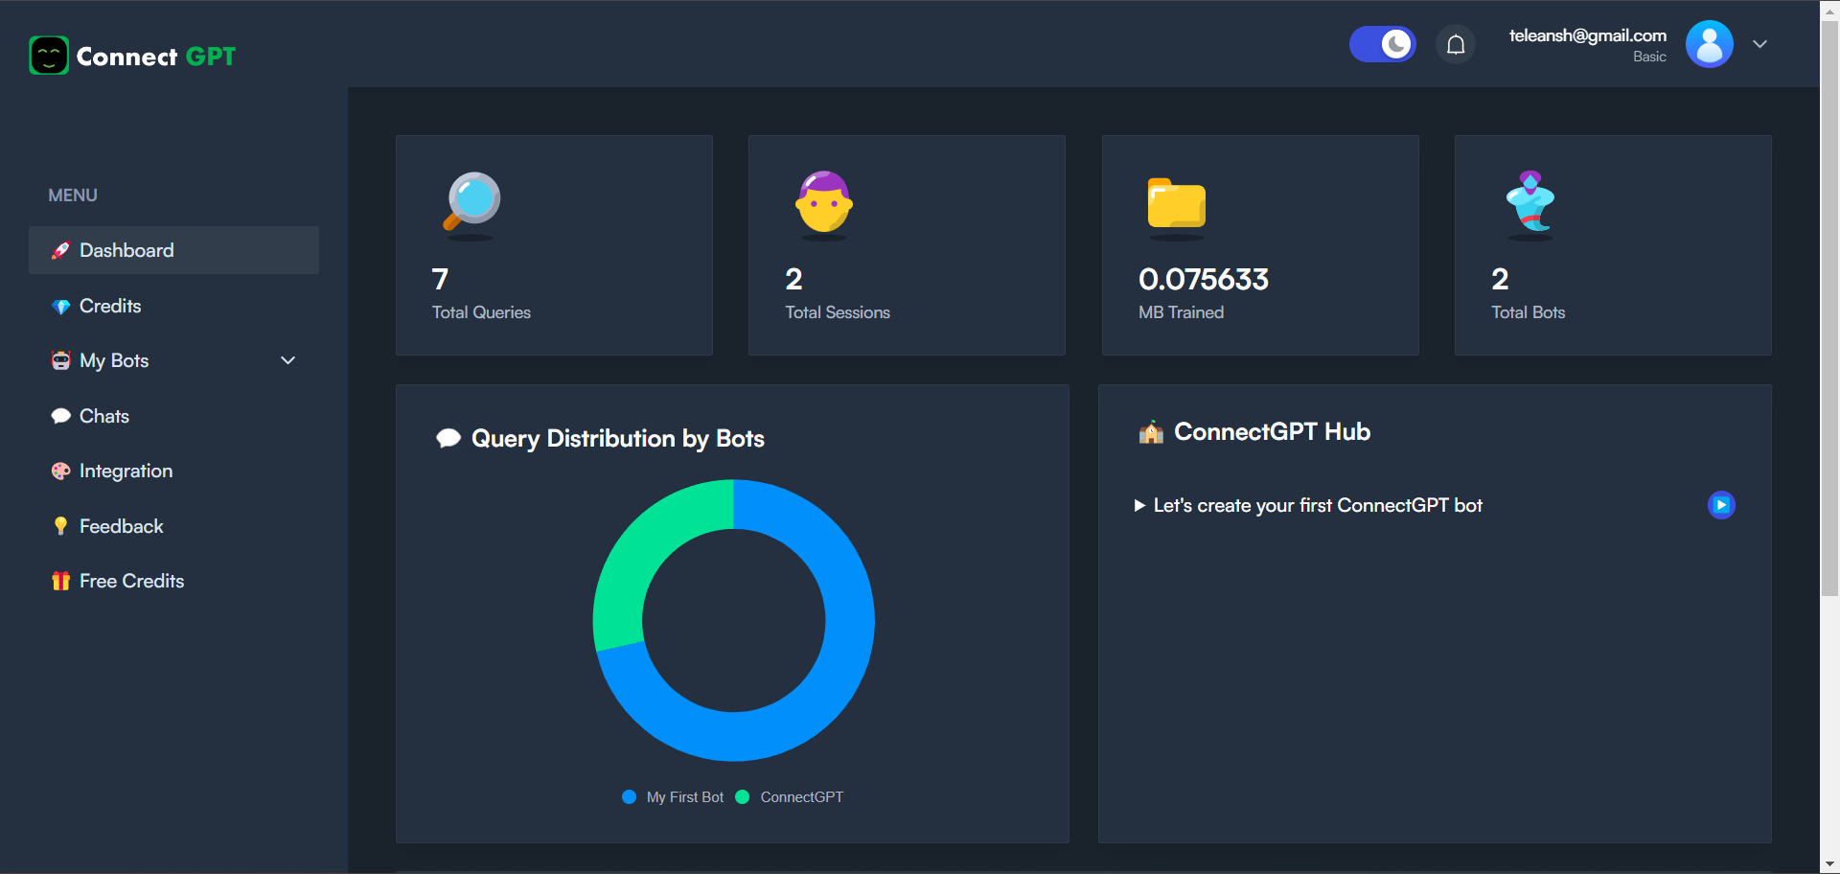Image resolution: width=1840 pixels, height=874 pixels.
Task: Toggle ConnectGPT legend entry
Action: [x=790, y=797]
